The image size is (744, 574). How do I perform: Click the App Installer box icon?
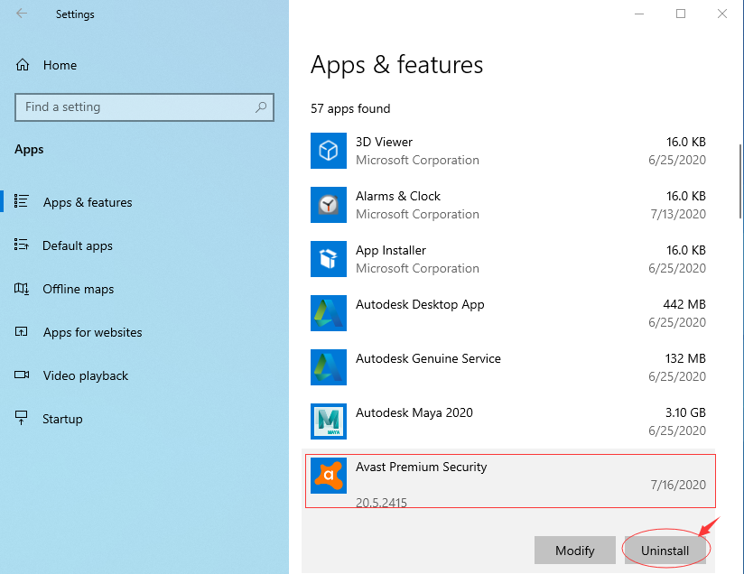pos(329,259)
